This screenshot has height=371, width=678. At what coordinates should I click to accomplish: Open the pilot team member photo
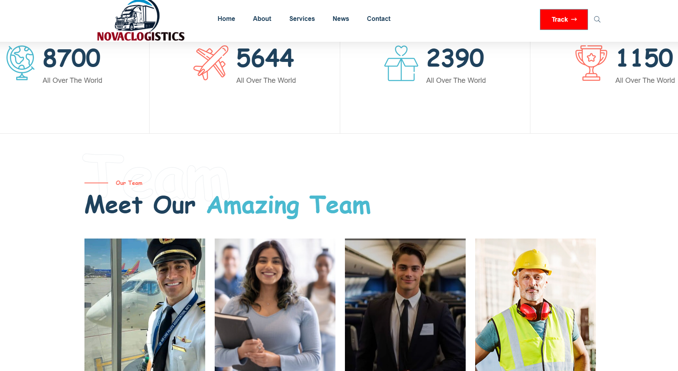click(x=145, y=305)
